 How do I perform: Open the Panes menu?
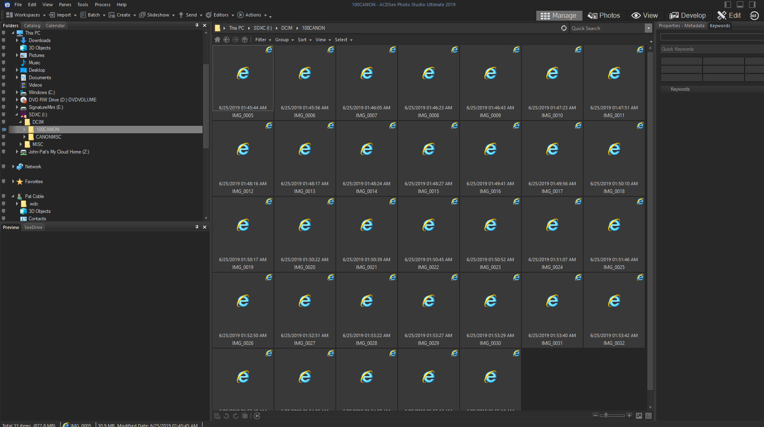pos(65,5)
